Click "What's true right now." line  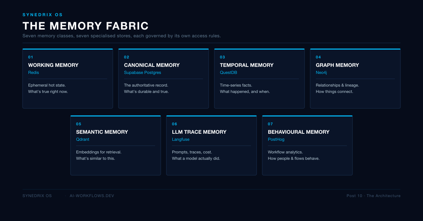[x=48, y=91]
